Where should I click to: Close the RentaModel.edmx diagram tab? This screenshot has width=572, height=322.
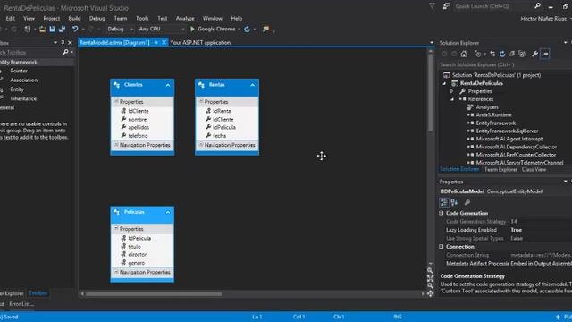pos(164,42)
